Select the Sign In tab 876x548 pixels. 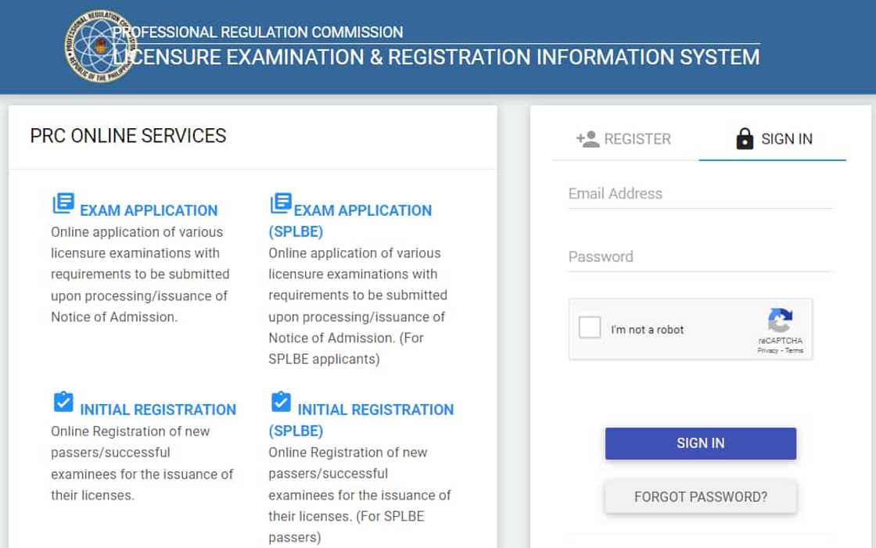click(x=774, y=139)
